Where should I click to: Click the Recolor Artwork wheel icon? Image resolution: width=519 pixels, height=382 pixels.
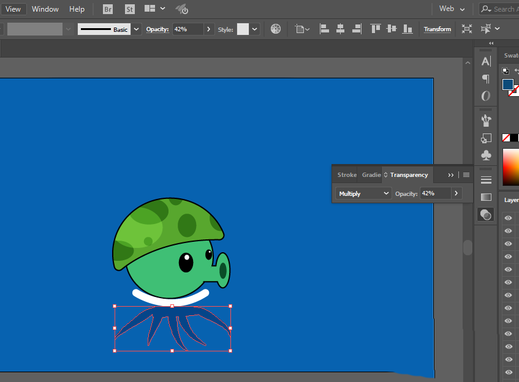tap(276, 29)
